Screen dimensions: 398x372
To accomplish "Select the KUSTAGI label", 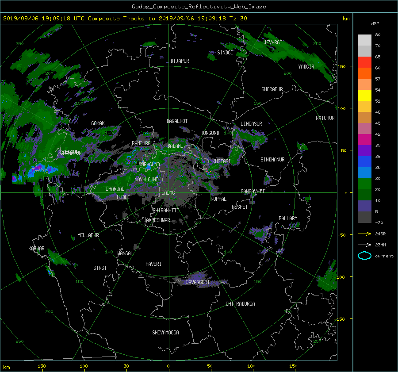I will [222, 161].
